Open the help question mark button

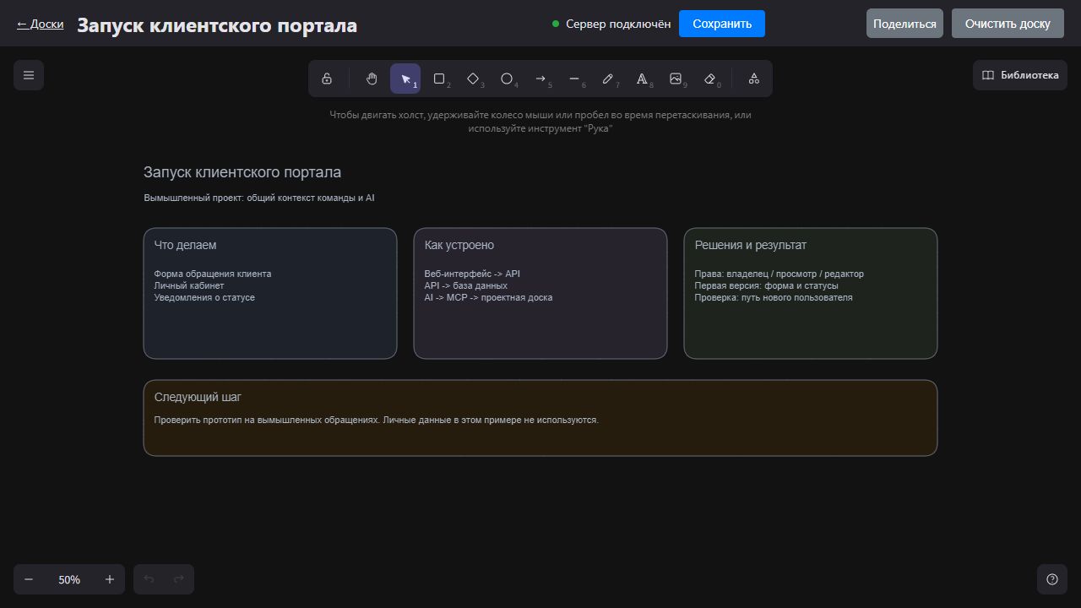tap(1052, 579)
